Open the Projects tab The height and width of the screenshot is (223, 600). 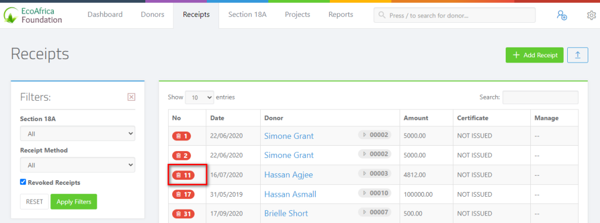297,15
